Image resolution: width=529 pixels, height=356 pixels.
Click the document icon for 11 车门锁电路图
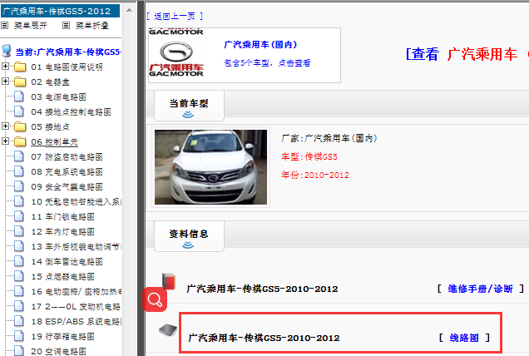(x=19, y=216)
